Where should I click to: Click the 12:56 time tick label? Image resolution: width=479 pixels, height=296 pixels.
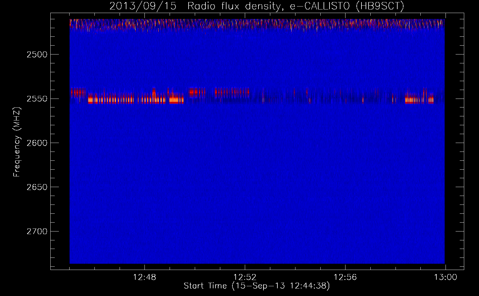tap(345, 277)
